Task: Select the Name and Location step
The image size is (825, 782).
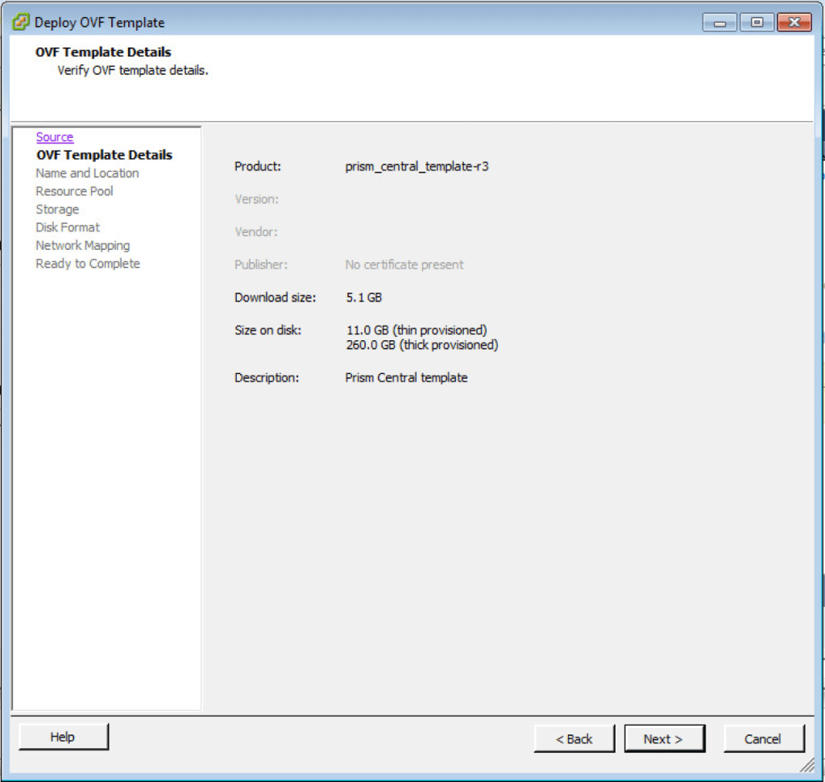Action: point(86,173)
